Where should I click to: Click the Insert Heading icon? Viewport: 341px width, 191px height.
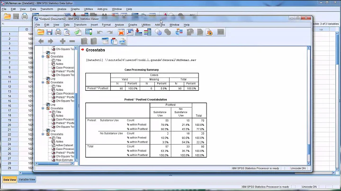[x=105, y=41]
